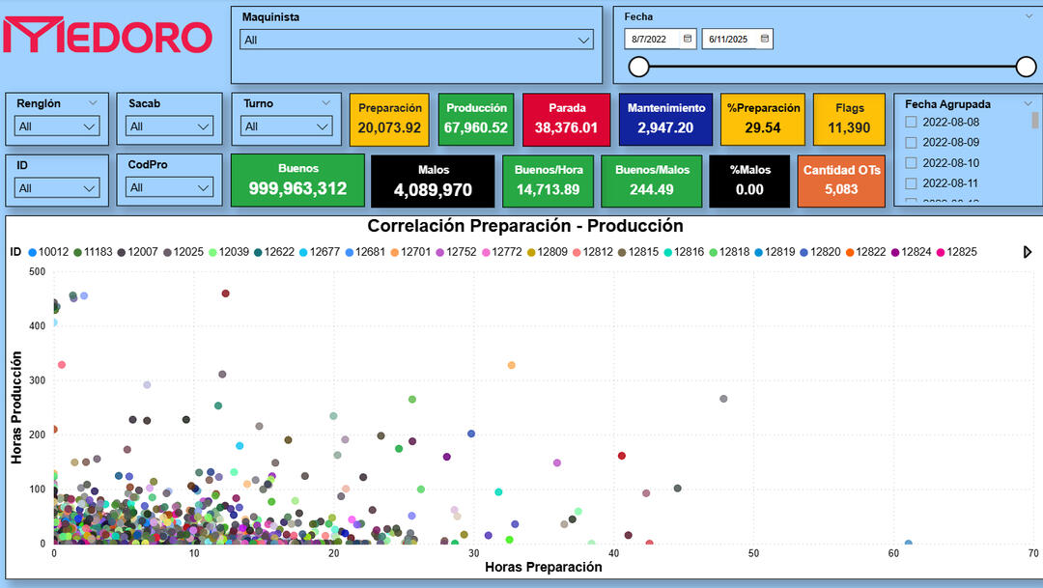Click the Cantidad OTs card
The height and width of the screenshot is (588, 1043).
(x=841, y=180)
